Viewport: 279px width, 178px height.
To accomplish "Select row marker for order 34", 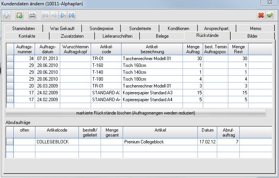I will (10, 59).
